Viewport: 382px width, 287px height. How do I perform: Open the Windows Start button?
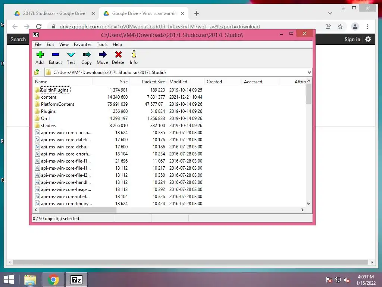pyautogui.click(x=9, y=280)
